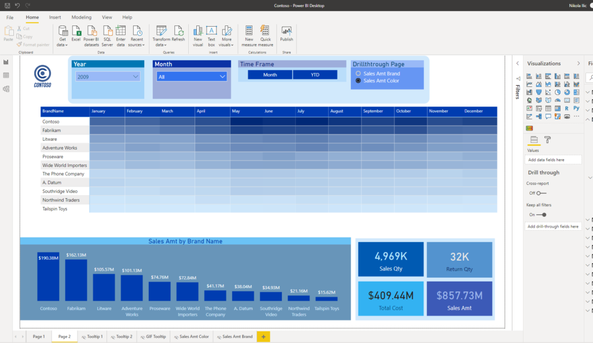593x343 pixels.
Task: Import from Excel via ribbon icon
Action: pyautogui.click(x=76, y=34)
